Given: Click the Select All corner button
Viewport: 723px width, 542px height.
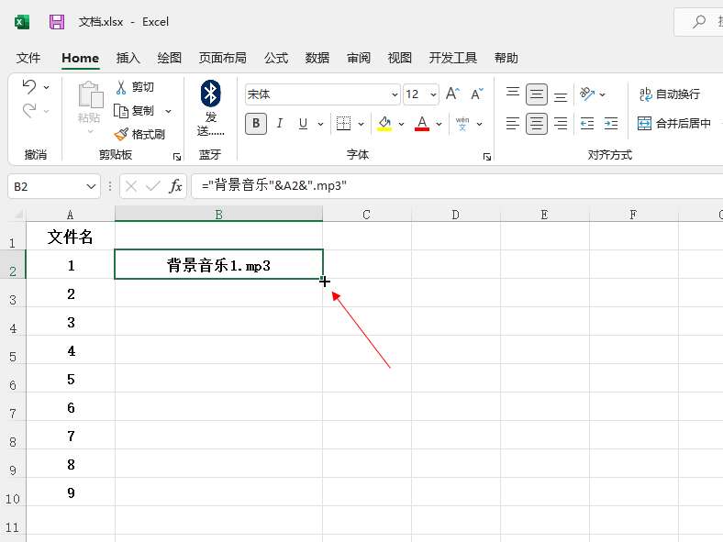Looking at the screenshot, I should coord(17,215).
